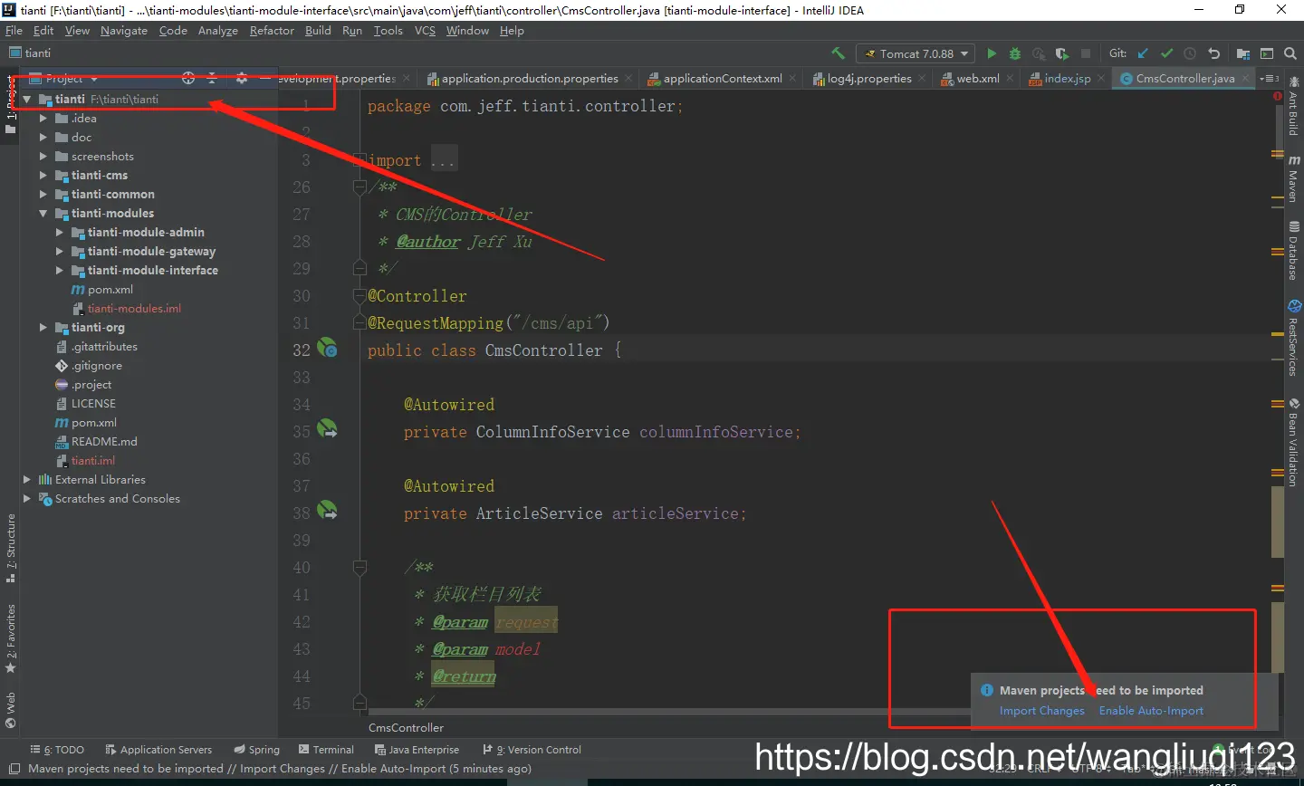Click the Build project hammer icon
The image size is (1304, 786).
[838, 53]
